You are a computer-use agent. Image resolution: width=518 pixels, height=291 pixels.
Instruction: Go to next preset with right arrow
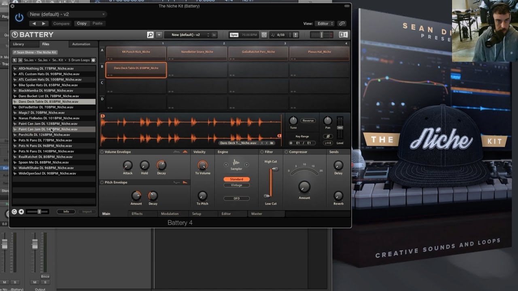(44, 23)
